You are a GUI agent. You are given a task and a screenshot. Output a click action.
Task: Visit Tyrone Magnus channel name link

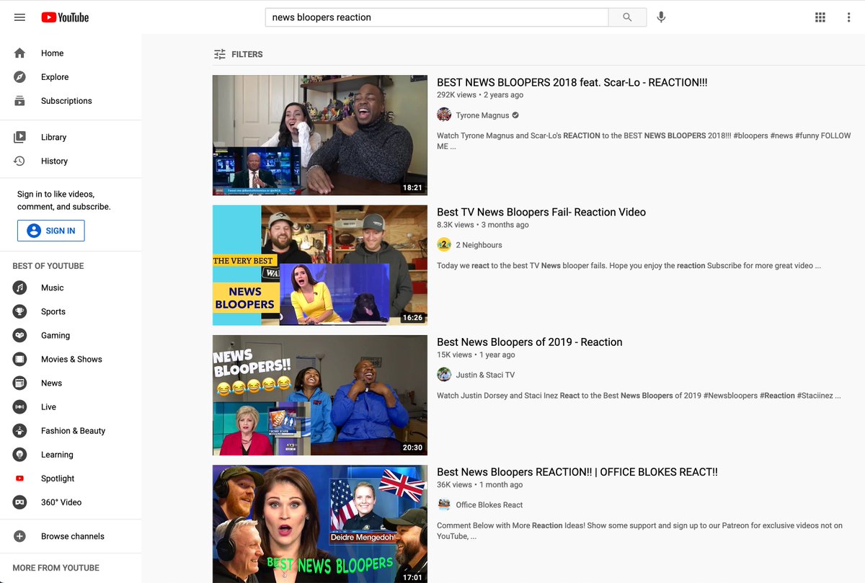482,115
